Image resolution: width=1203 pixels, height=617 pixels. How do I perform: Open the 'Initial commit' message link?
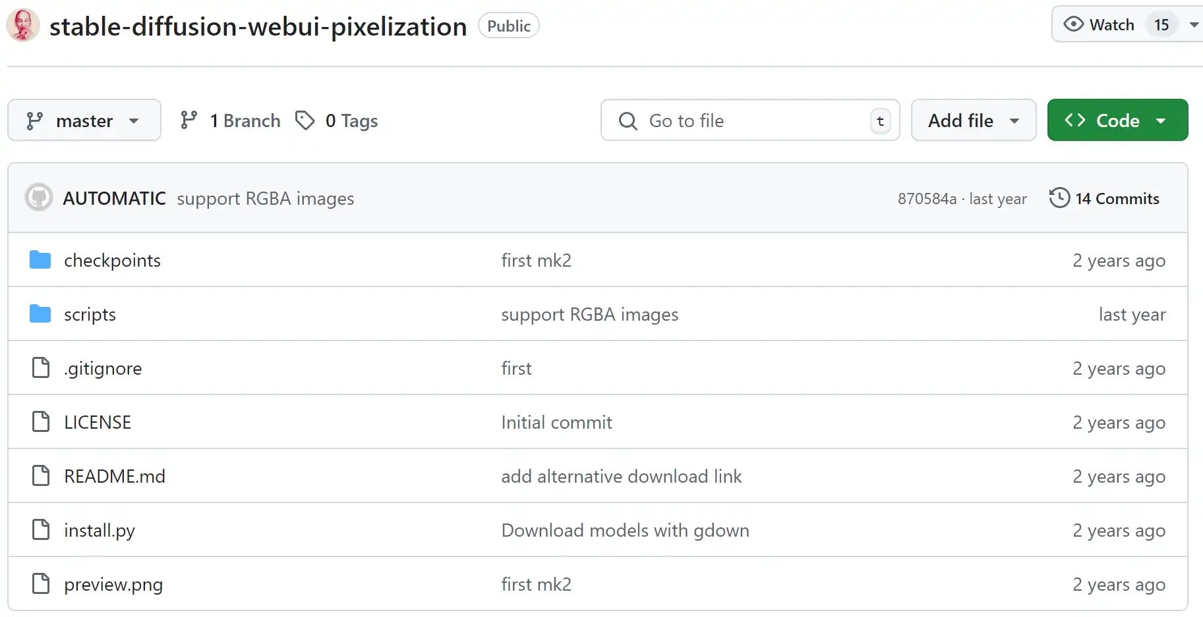point(556,422)
